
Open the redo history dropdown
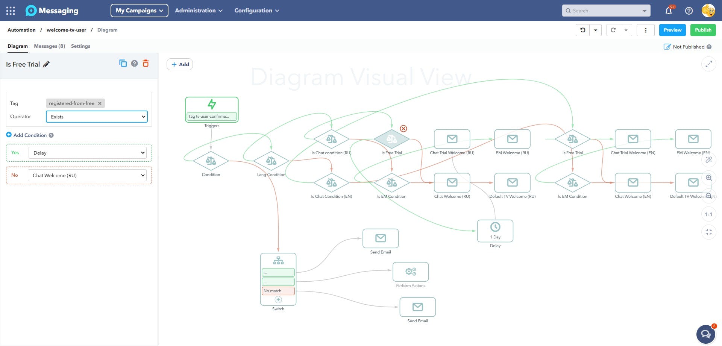pyautogui.click(x=626, y=30)
